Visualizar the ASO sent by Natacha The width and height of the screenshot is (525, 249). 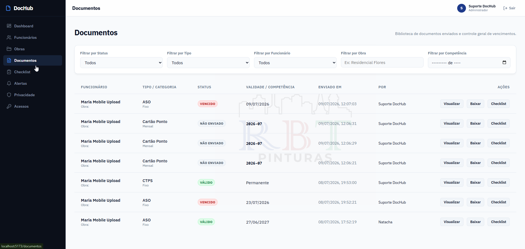pos(452,222)
